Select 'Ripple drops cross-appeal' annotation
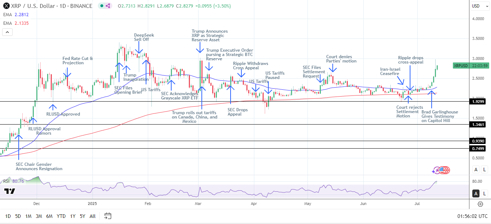Viewport: 491px width, 224px height. (x=410, y=60)
